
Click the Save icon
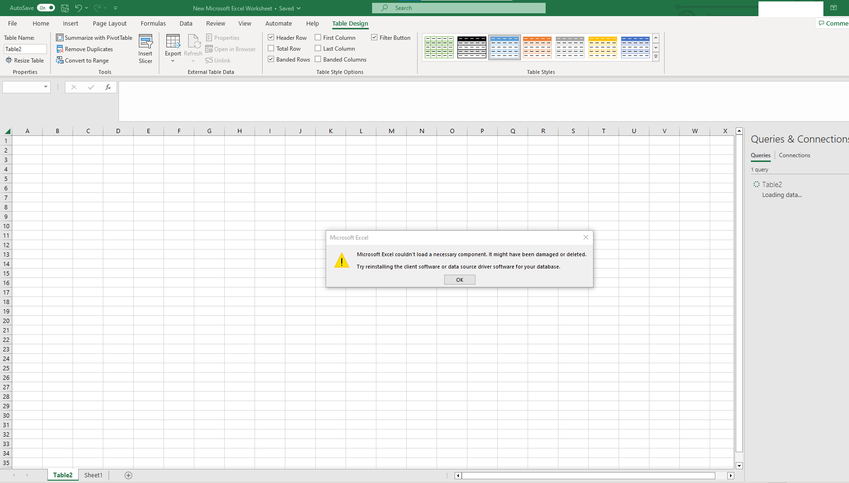click(x=64, y=8)
